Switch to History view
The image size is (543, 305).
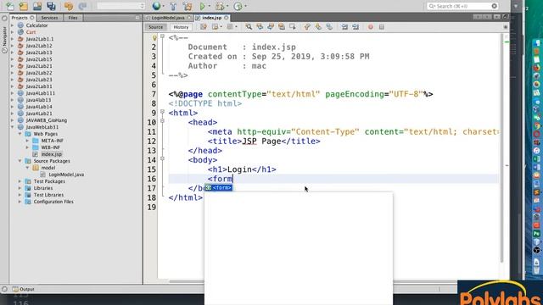[181, 27]
